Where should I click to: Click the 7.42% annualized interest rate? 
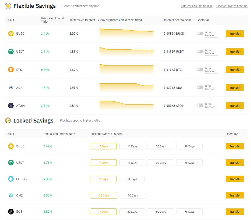[48, 146]
